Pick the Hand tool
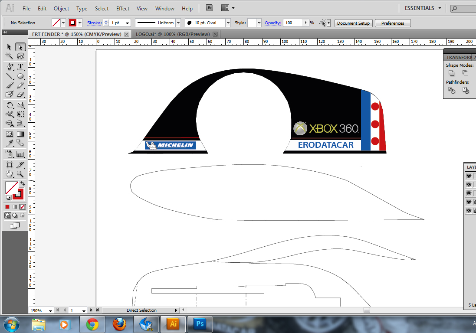Viewport: 476px width, 333px height. click(10, 174)
